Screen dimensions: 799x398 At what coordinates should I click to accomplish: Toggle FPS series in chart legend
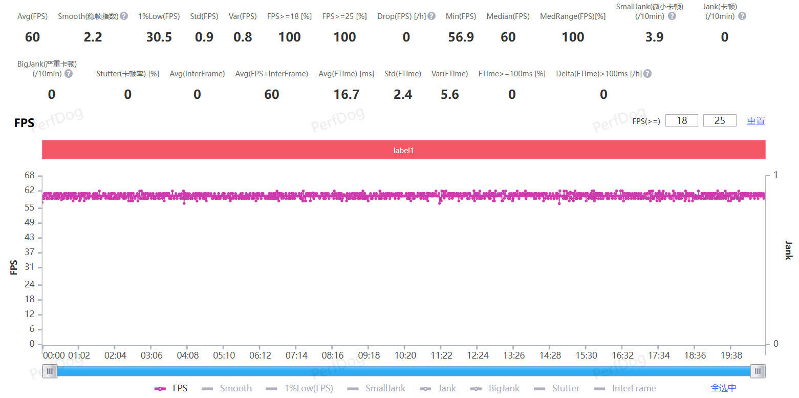click(171, 388)
